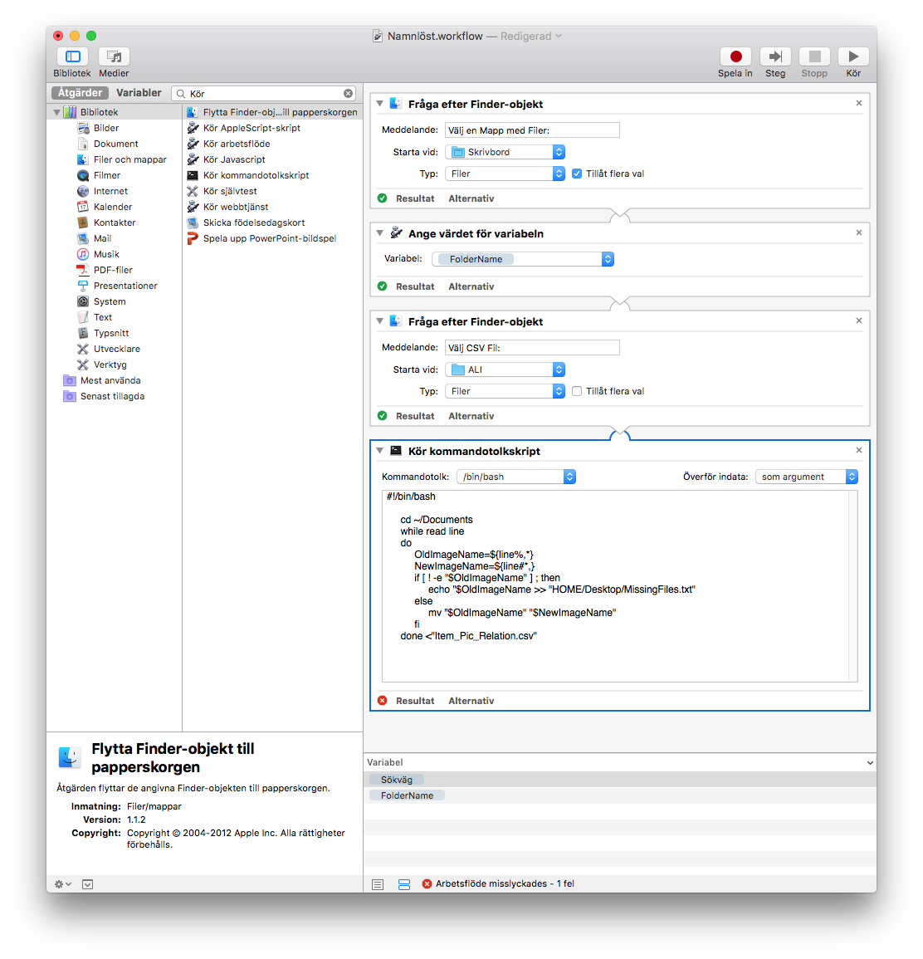Open Resultat of Kör kommandotolkskript action

click(x=414, y=701)
